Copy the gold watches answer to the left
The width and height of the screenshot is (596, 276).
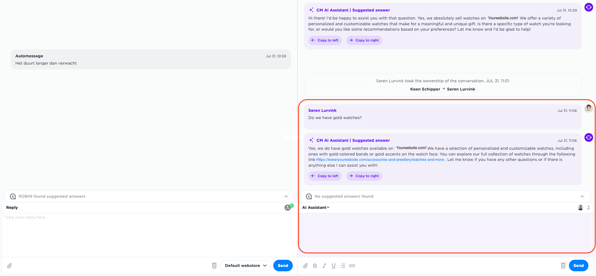tap(325, 176)
